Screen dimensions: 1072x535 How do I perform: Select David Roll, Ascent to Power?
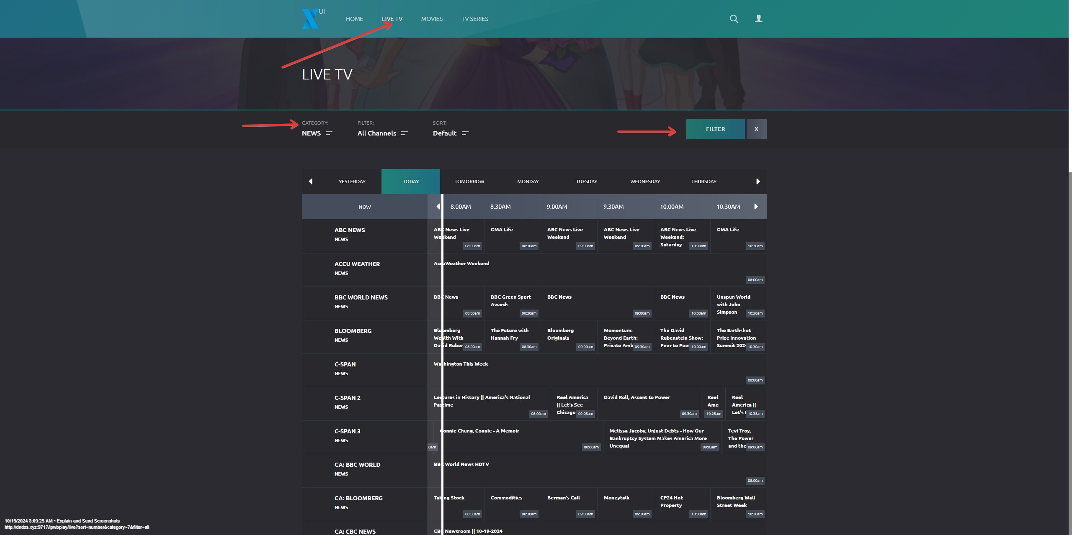click(x=649, y=404)
